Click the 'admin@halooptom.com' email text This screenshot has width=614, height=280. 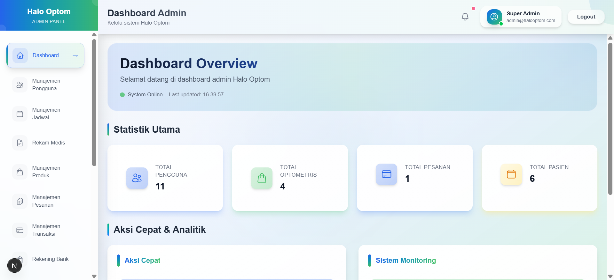coord(531,20)
